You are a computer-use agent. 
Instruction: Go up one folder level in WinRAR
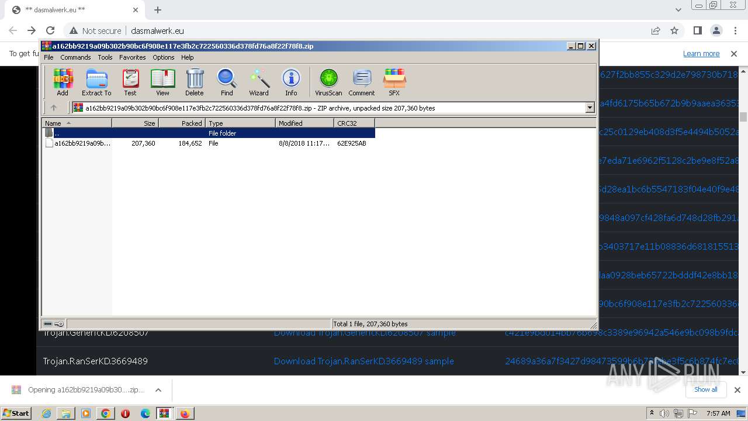click(x=54, y=108)
